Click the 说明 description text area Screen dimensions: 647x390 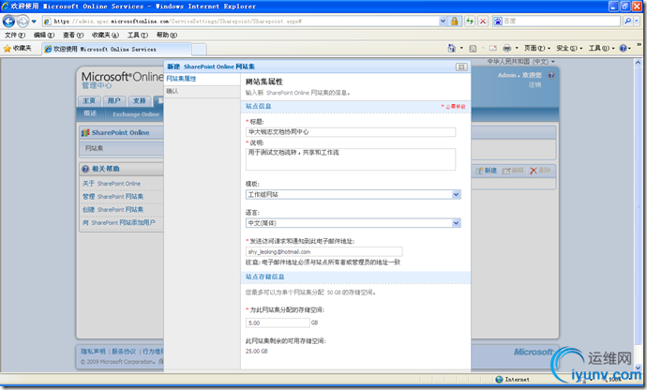351,159
